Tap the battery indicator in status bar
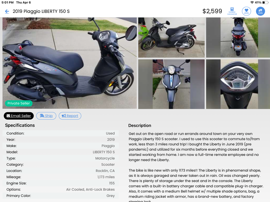Image resolution: width=270 pixels, height=202 pixels. coord(265,2)
